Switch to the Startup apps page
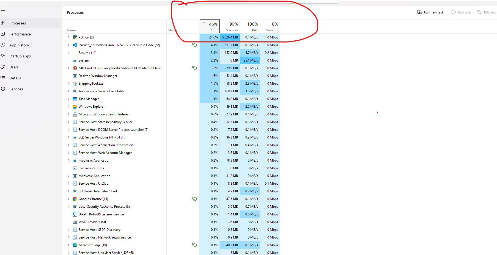Image resolution: width=497 pixels, height=255 pixels. pos(20,56)
